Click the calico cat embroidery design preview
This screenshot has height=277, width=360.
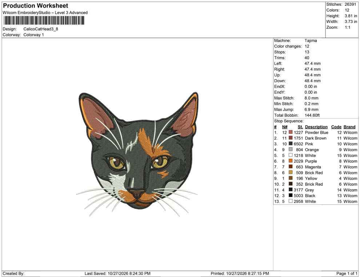(x=137, y=154)
